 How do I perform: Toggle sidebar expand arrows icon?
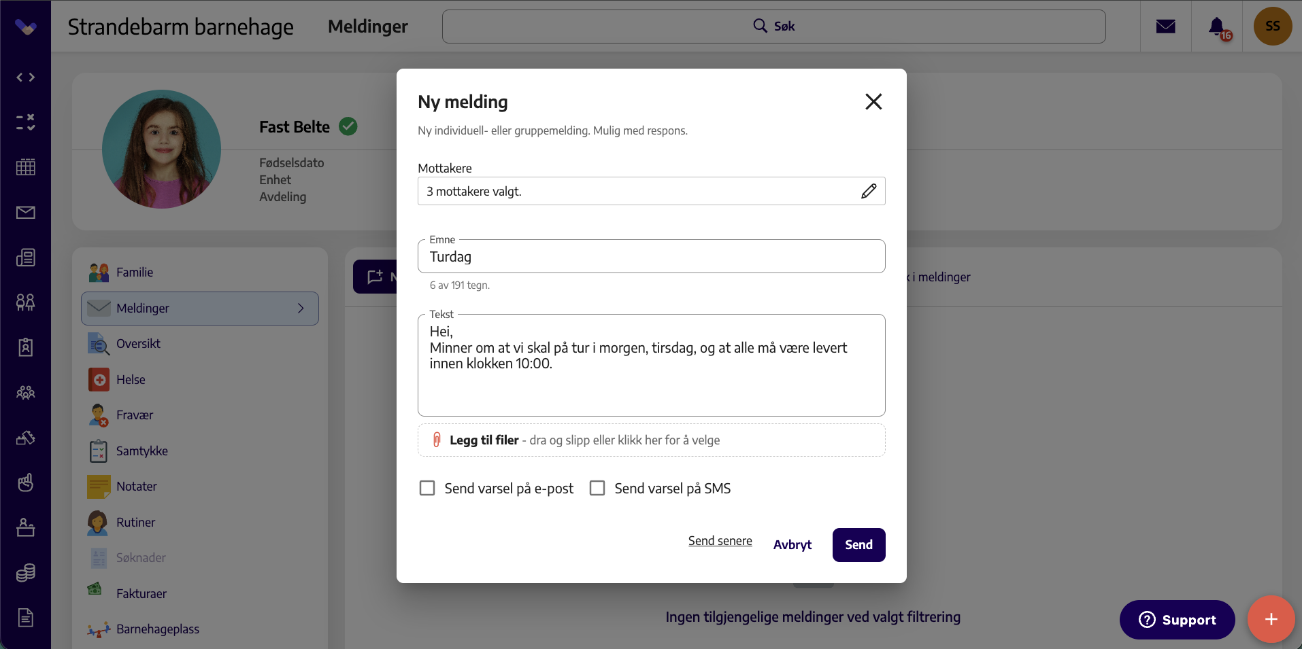[x=26, y=77]
